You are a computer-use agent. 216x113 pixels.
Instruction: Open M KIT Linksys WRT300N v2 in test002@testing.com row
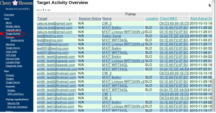point(123,44)
